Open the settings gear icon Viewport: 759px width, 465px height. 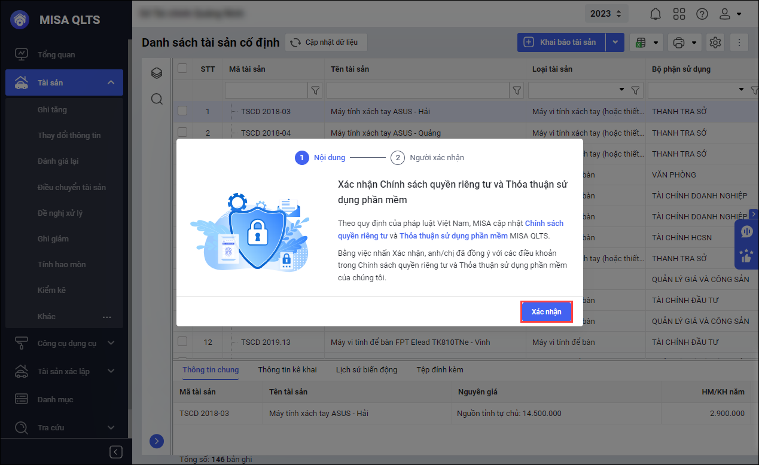point(715,42)
